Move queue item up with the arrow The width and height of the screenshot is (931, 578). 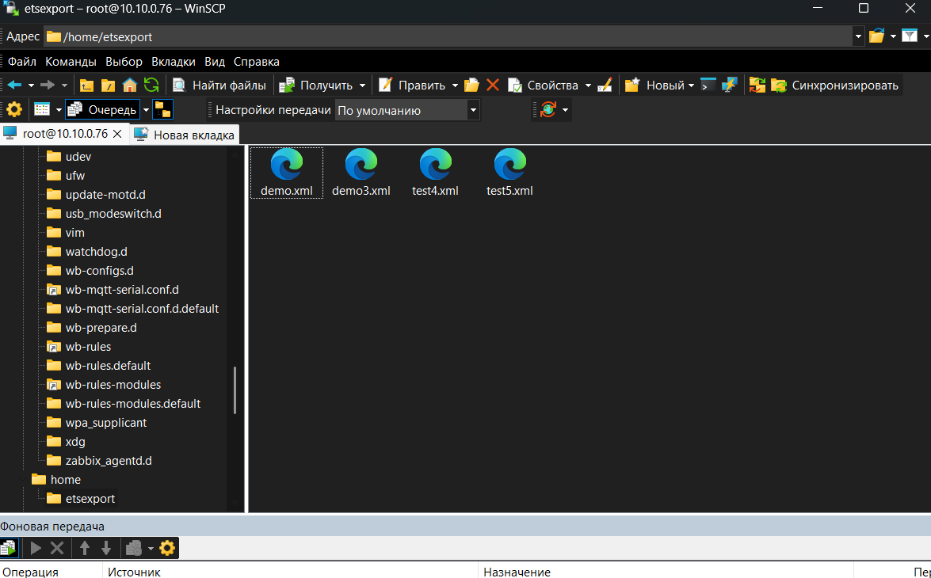click(x=85, y=548)
